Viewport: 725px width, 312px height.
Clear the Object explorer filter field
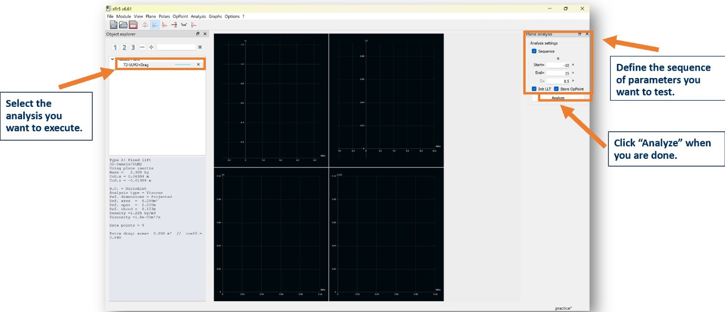pos(200,47)
